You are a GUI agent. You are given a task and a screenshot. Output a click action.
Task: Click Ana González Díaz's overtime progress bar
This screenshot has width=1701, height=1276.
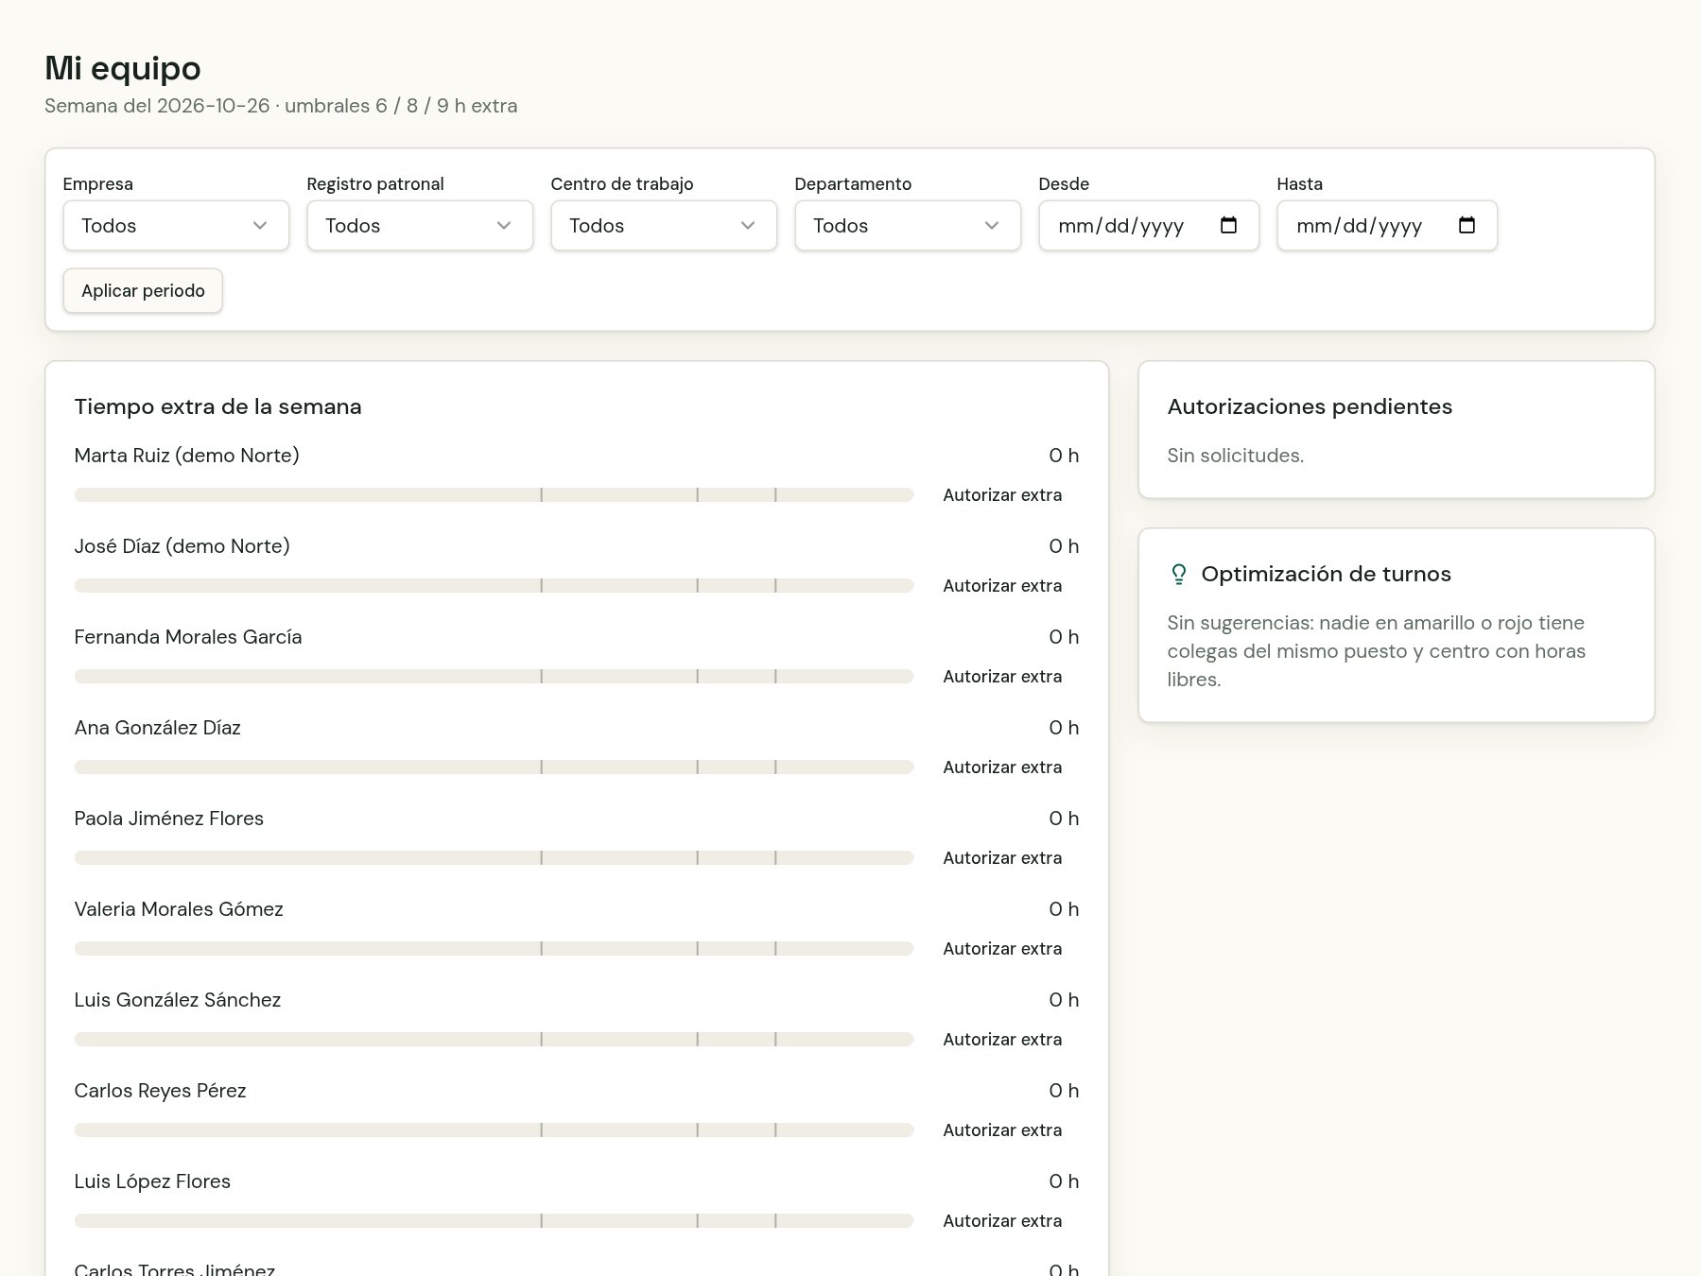click(x=494, y=767)
